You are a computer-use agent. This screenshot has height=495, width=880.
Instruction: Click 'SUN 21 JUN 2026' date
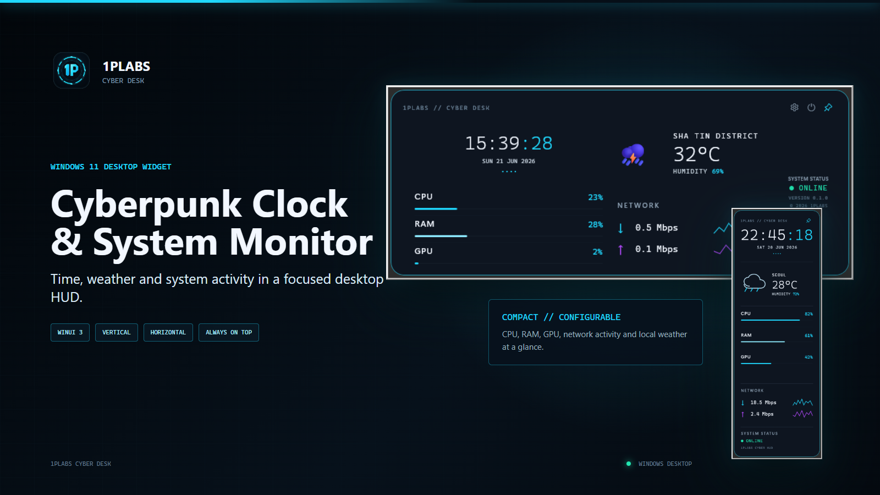coord(509,161)
